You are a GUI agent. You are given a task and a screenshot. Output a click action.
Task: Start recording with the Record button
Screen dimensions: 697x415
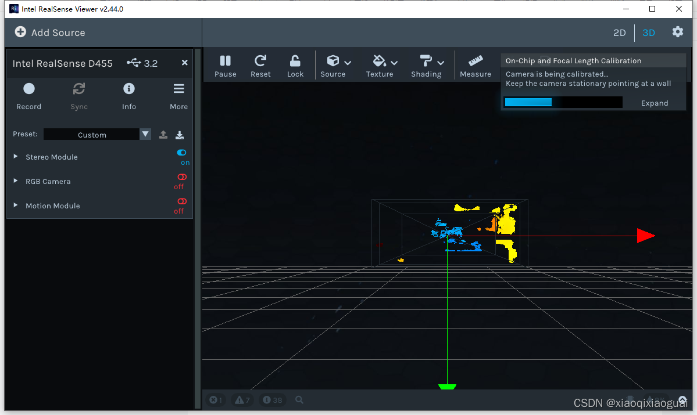point(29,96)
